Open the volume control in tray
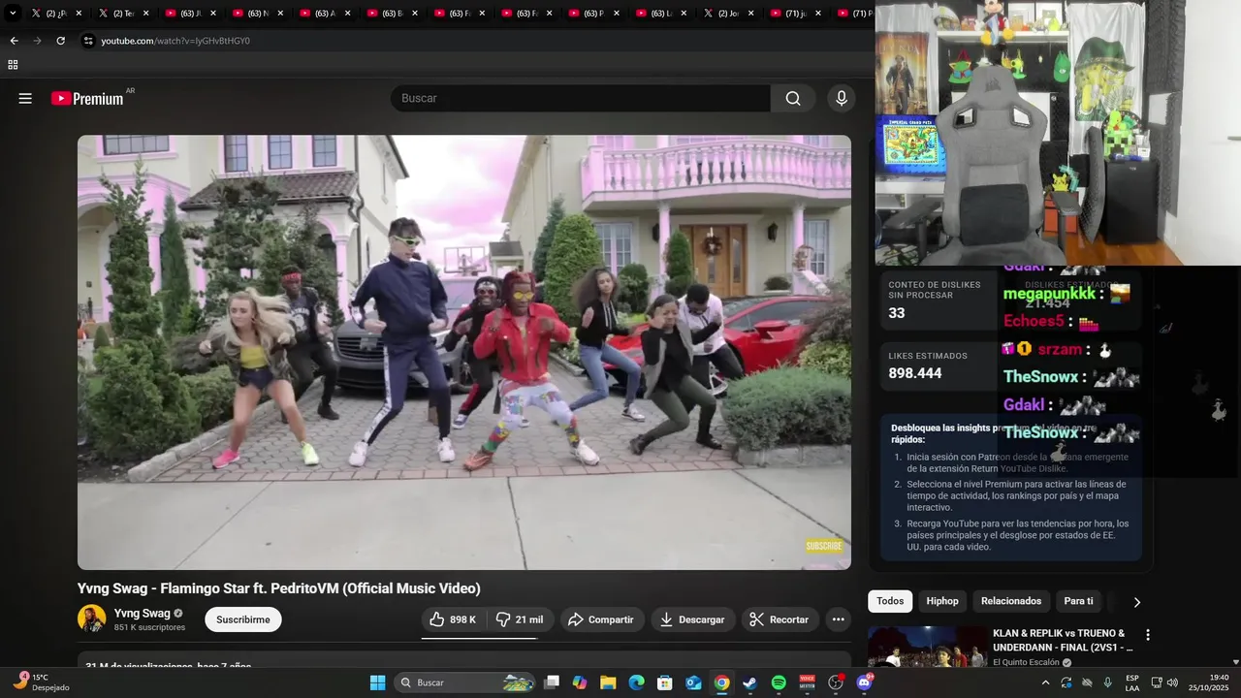The width and height of the screenshot is (1241, 698). (x=1172, y=682)
